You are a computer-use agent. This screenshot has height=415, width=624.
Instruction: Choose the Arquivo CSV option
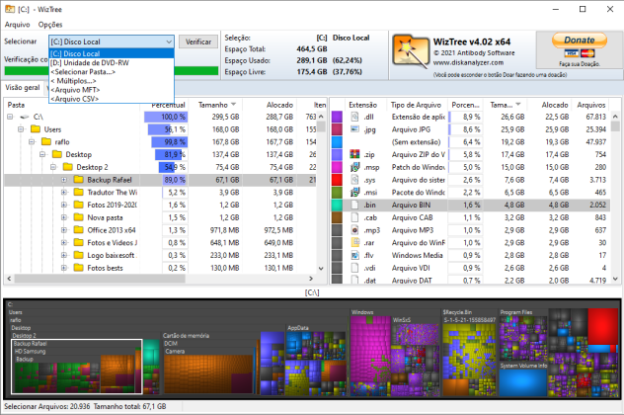click(112, 99)
